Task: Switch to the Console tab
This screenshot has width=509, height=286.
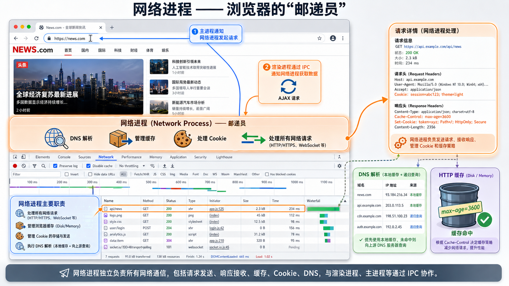Action: [x=64, y=157]
